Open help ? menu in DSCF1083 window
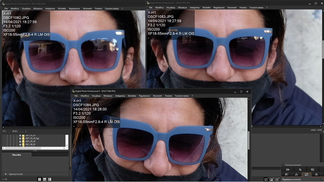 267,8
